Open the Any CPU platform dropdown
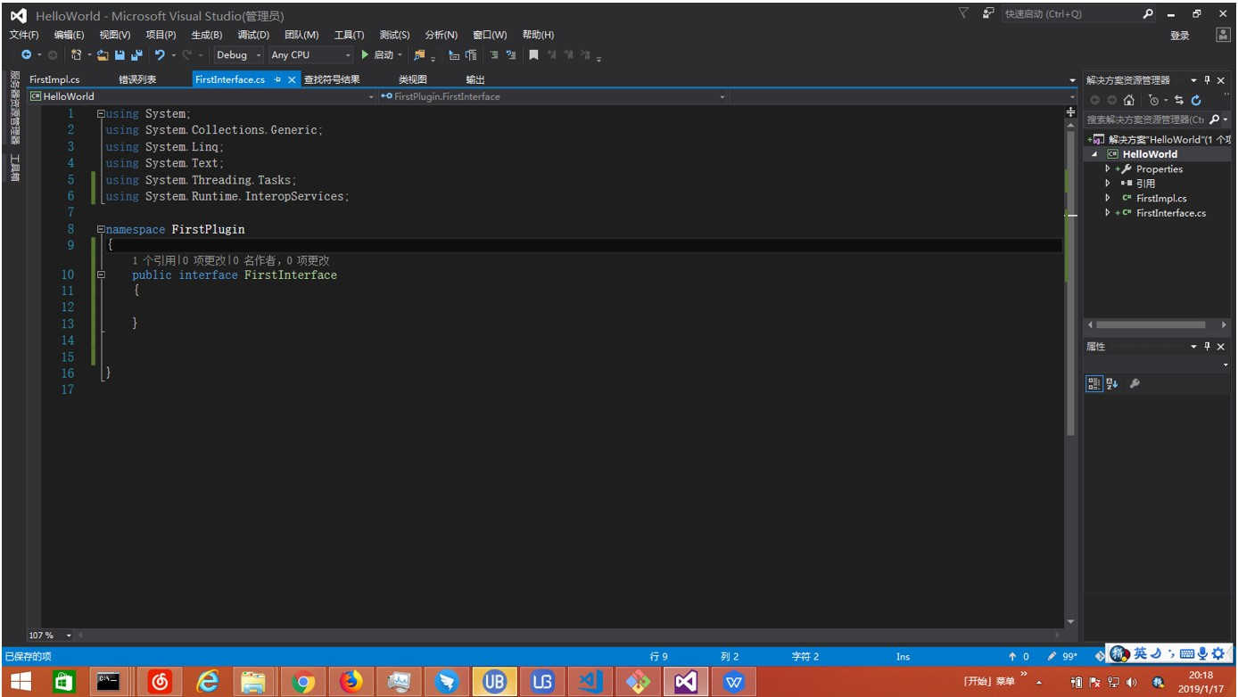Screen dimensions: 1238x697 coord(310,55)
